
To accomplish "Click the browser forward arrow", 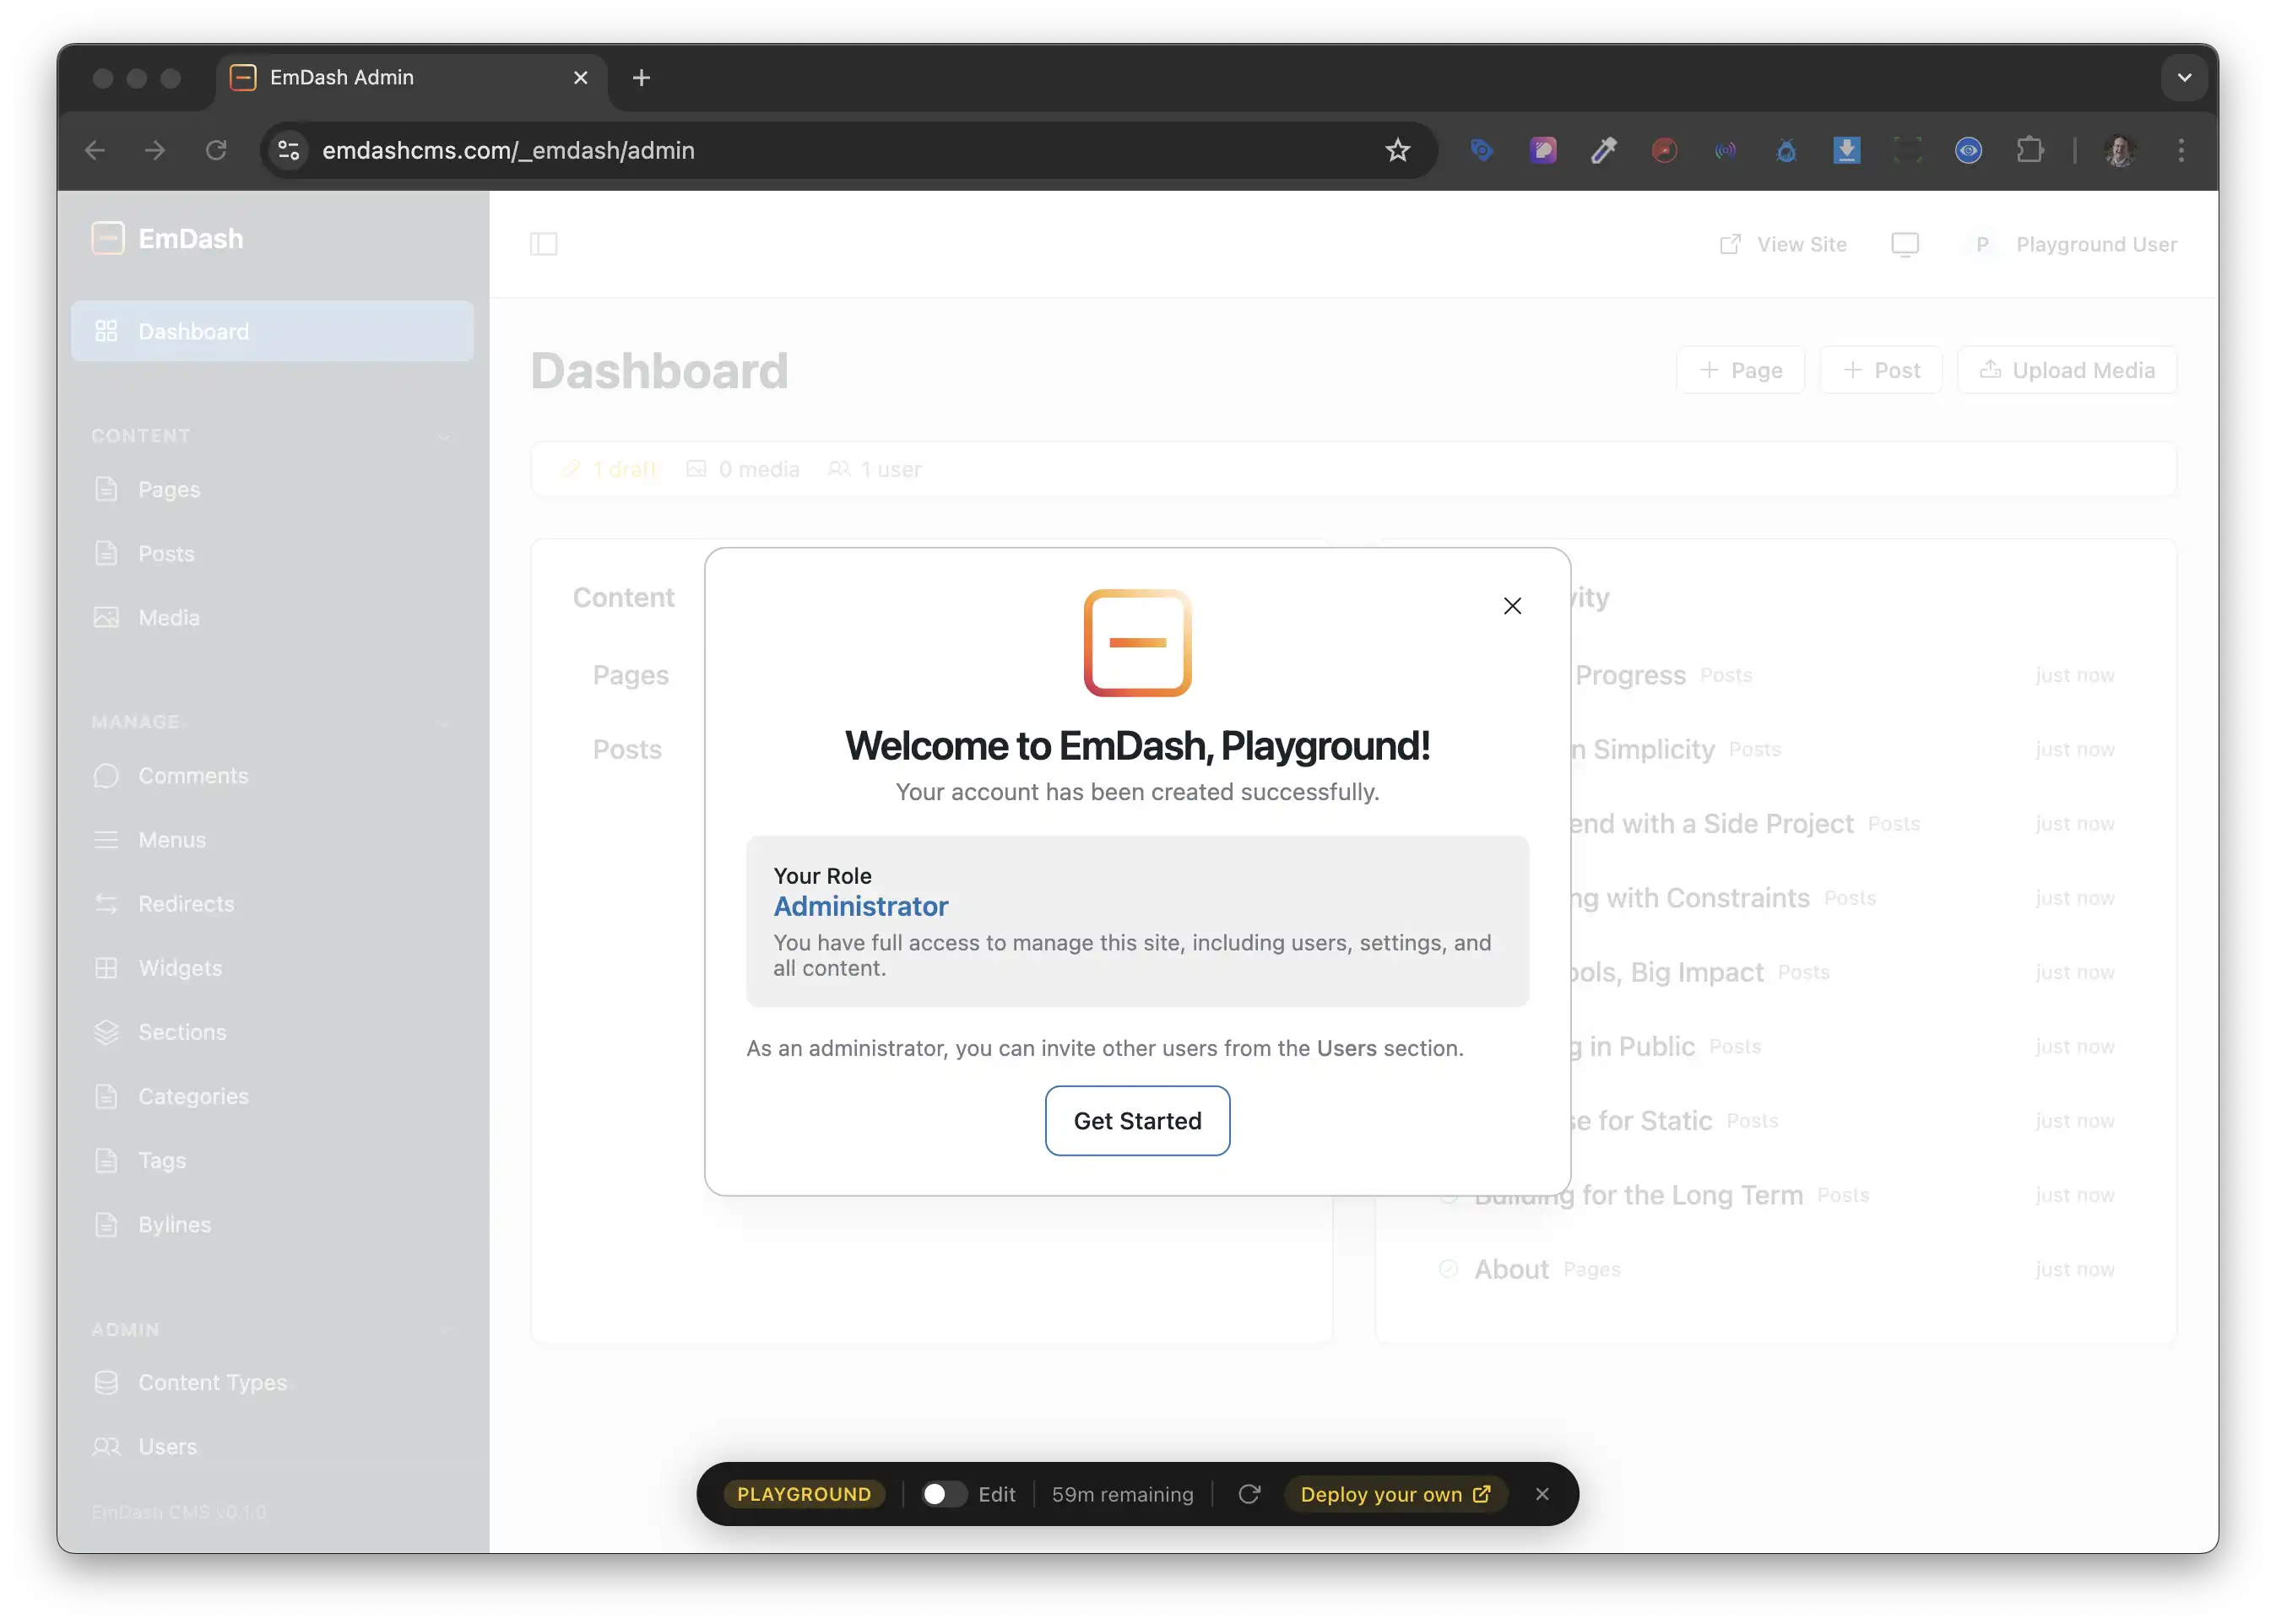I will (x=155, y=150).
